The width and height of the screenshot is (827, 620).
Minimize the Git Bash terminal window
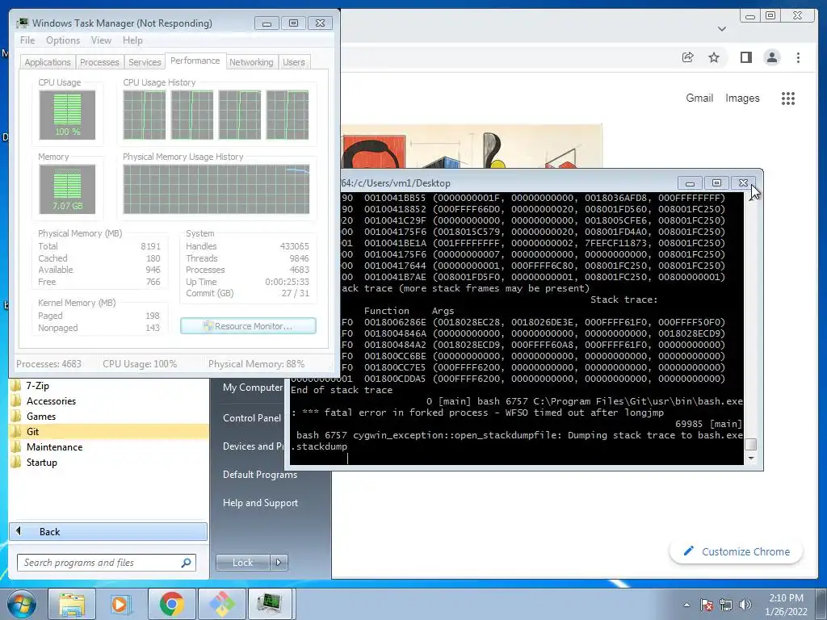[x=690, y=183]
